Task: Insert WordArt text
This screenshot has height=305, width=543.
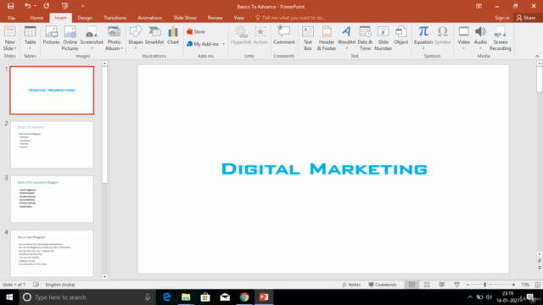Action: (346, 37)
